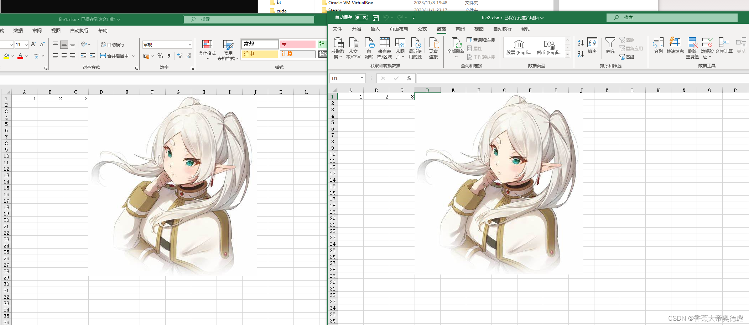Click the formula bar in file2
This screenshot has height=325, width=749.
pos(583,78)
